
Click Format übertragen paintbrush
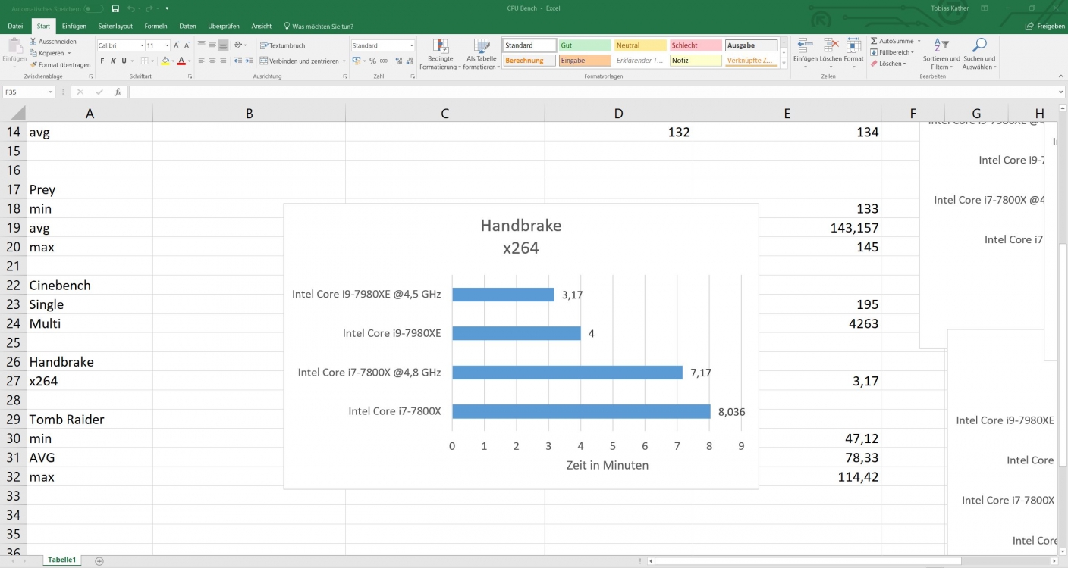pos(60,65)
